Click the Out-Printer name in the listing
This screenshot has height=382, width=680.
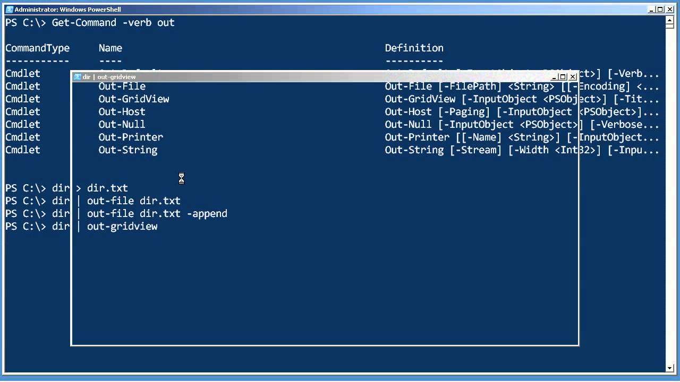(x=131, y=137)
